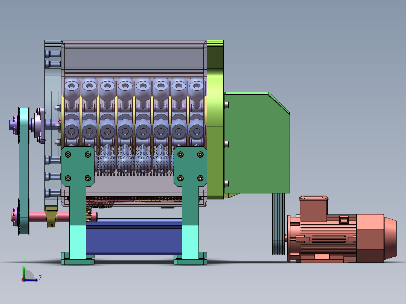
Task: Select the yellow-green end plate of the housing
Action: click(x=215, y=120)
